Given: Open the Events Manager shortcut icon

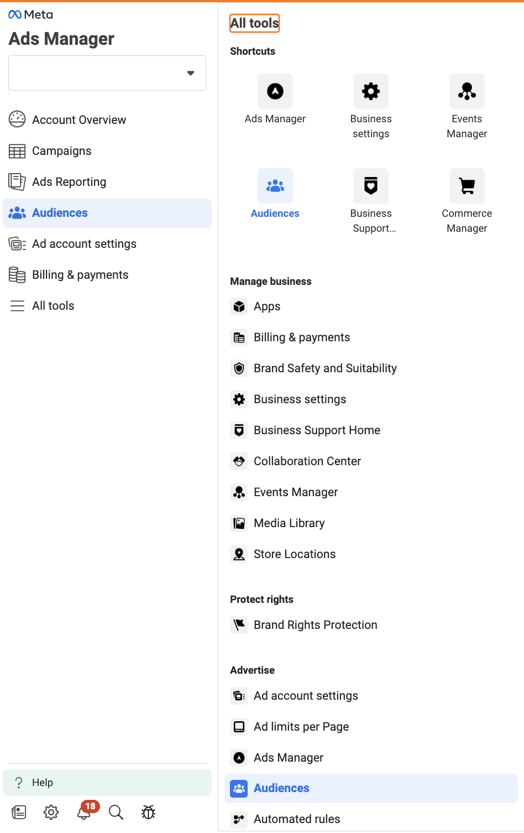Looking at the screenshot, I should [467, 91].
